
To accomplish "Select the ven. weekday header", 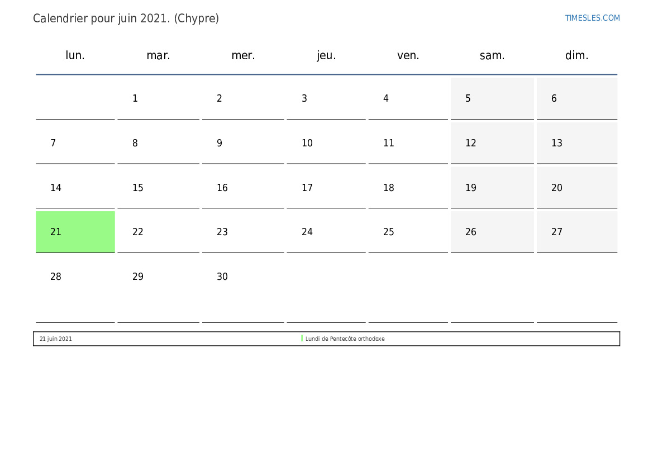I will click(x=408, y=55).
